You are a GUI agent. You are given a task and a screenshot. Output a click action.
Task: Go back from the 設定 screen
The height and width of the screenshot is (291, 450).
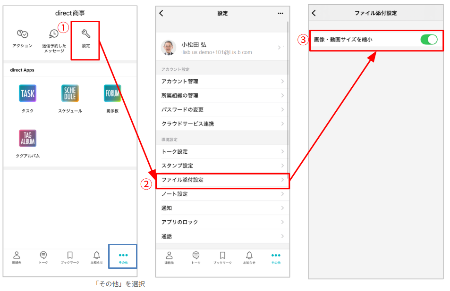click(161, 13)
